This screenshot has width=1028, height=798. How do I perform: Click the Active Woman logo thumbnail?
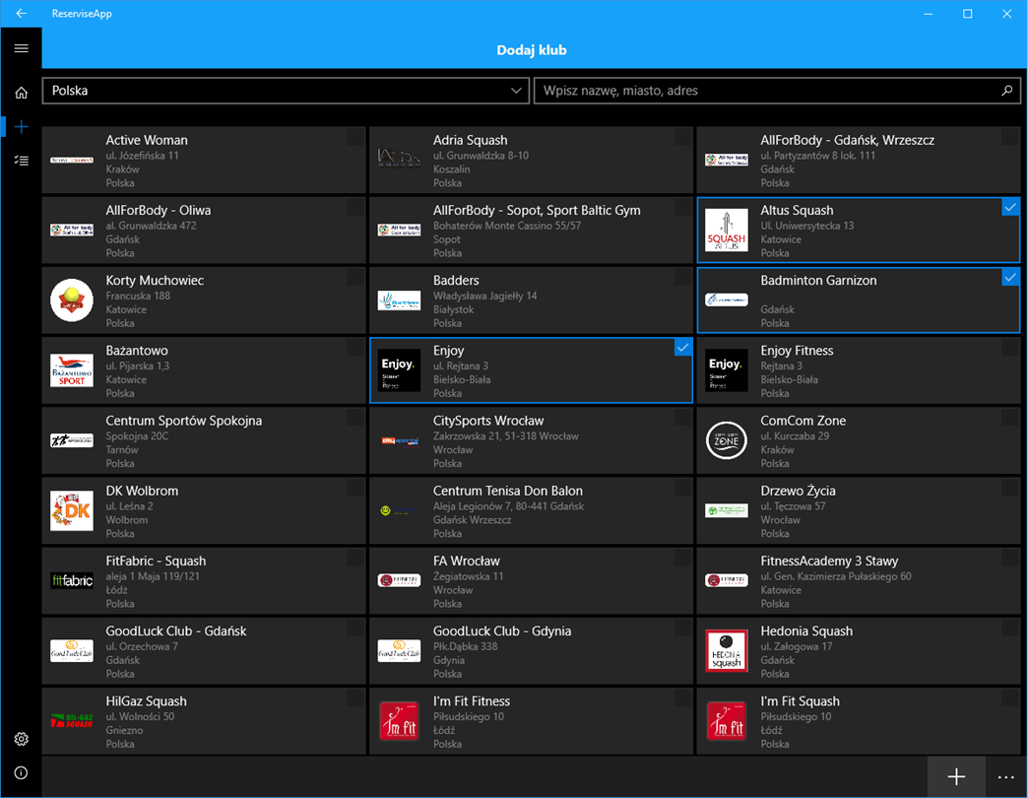click(72, 160)
